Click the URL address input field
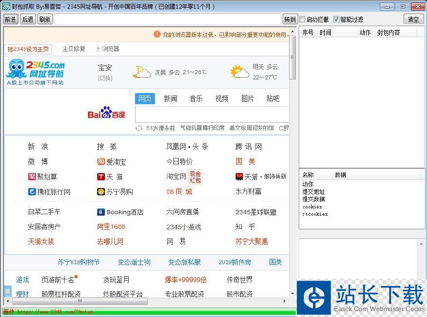The image size is (427, 317). (x=168, y=19)
